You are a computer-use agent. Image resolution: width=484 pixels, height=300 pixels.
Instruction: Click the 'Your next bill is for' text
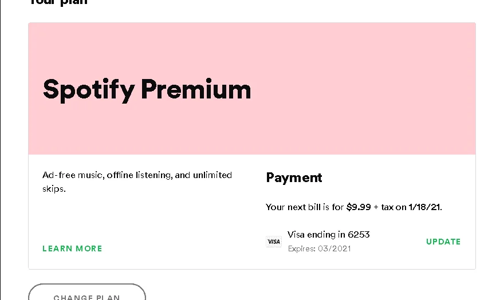click(305, 207)
